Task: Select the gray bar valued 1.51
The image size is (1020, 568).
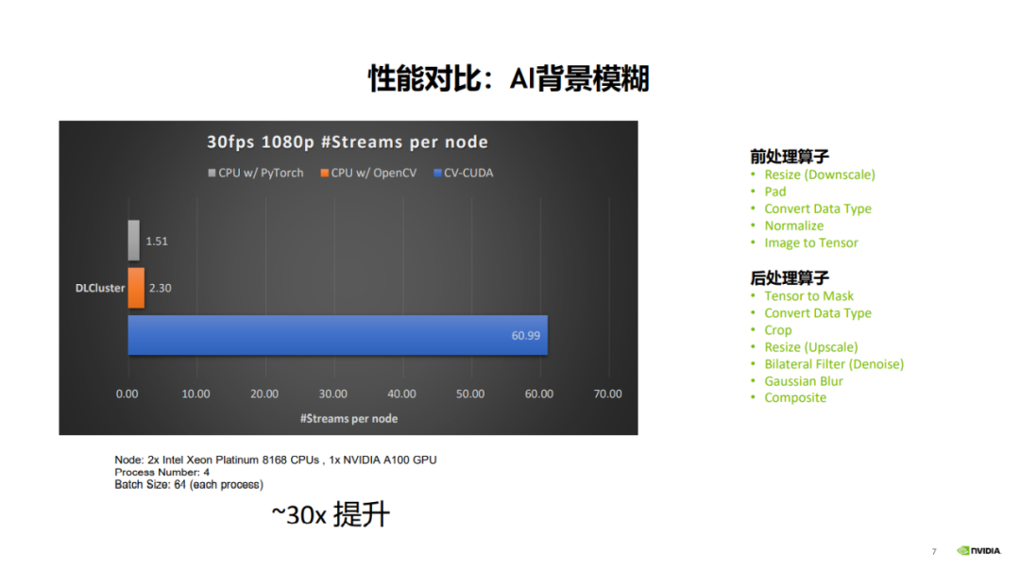Action: click(x=133, y=241)
